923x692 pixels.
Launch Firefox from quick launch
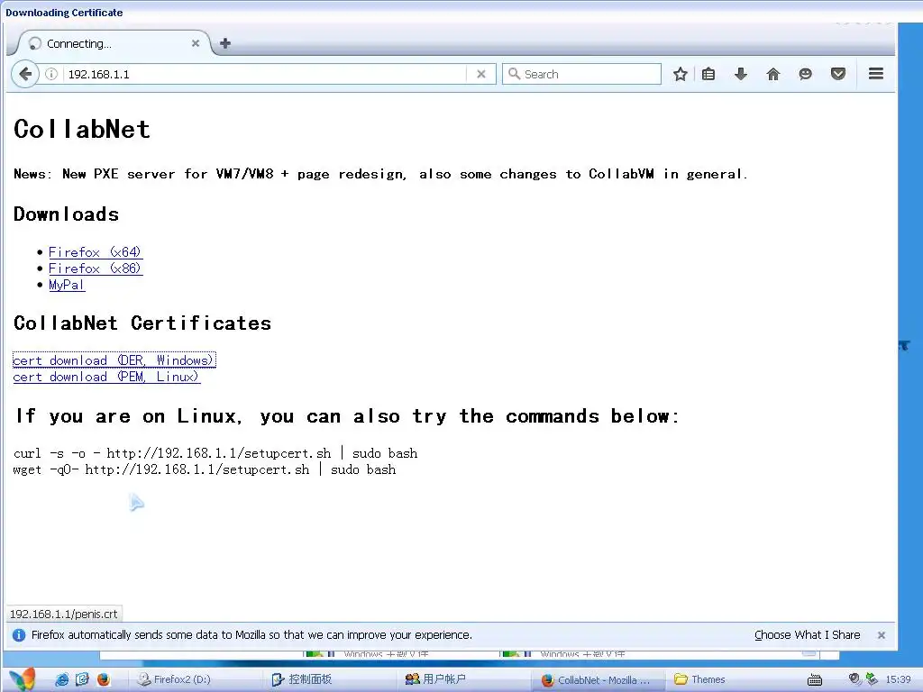104,679
